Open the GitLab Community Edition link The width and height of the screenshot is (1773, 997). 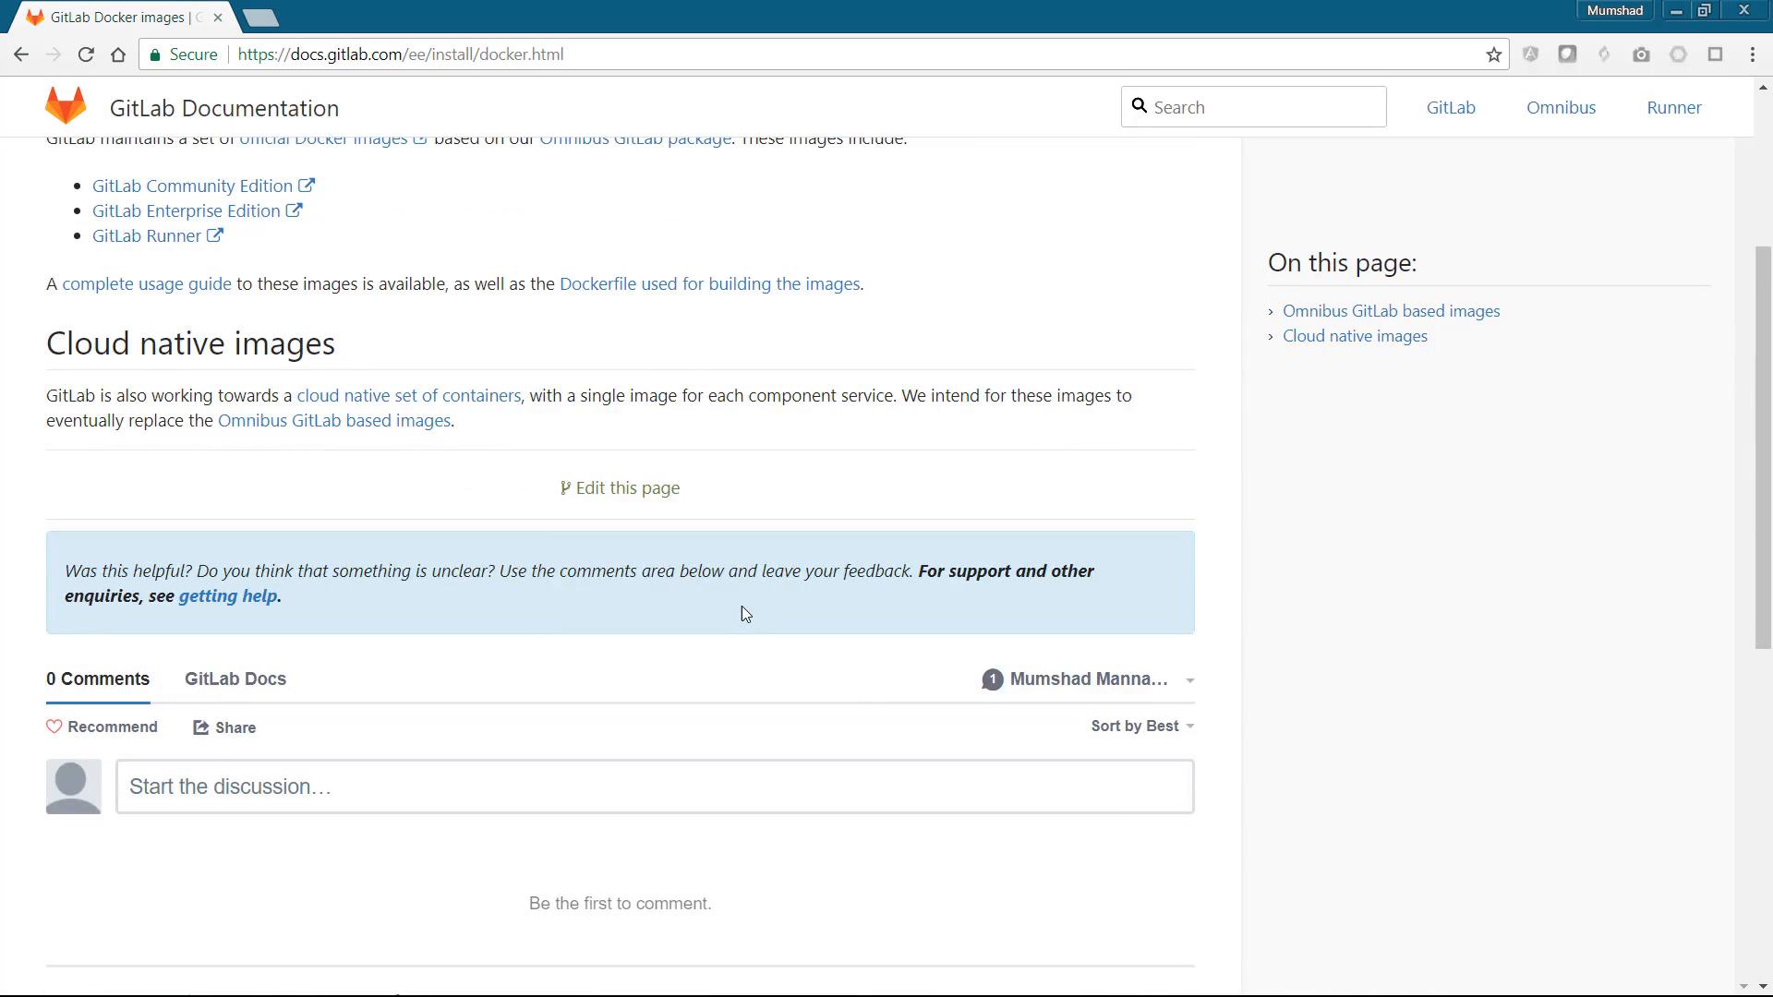(x=192, y=186)
